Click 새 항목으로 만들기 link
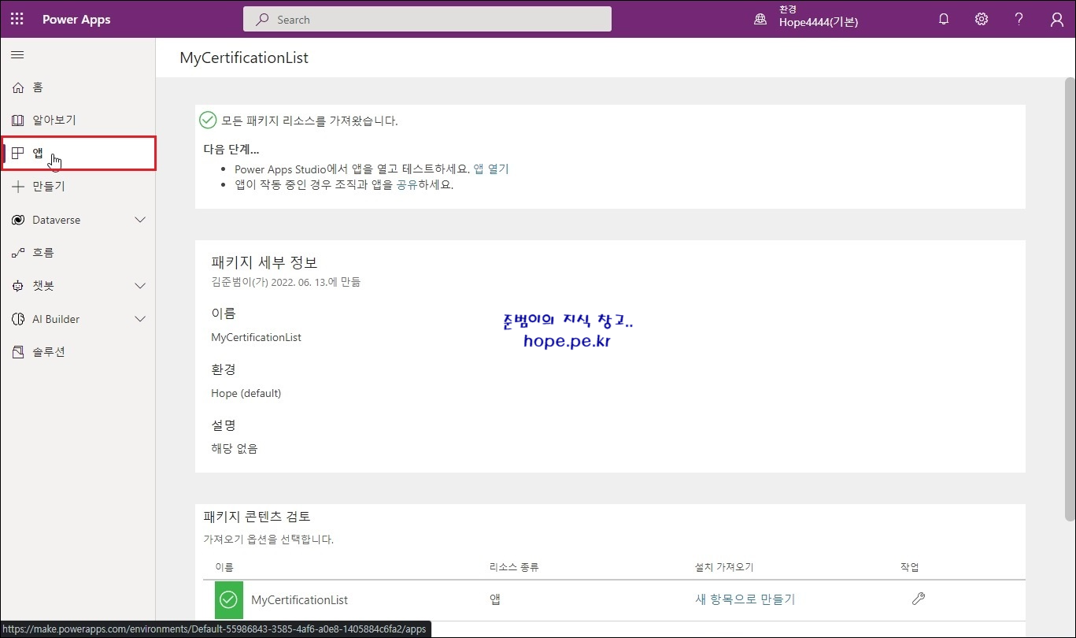1076x638 pixels. pyautogui.click(x=745, y=599)
